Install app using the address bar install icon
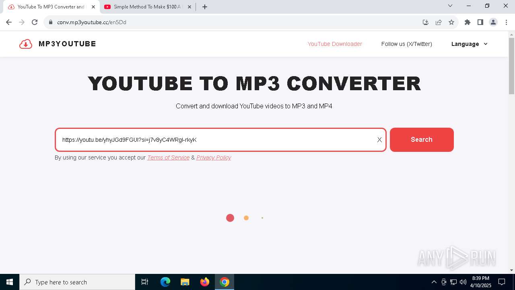The height and width of the screenshot is (290, 515). [x=426, y=22]
